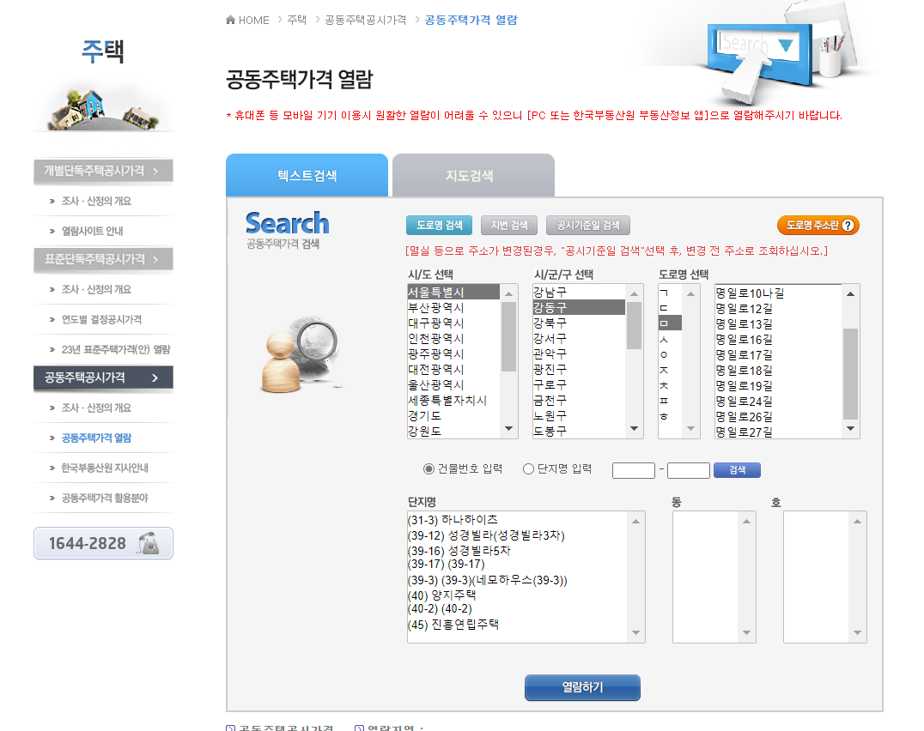The image size is (924, 731).
Task: Click the blue 검색 button
Action: pyautogui.click(x=736, y=469)
